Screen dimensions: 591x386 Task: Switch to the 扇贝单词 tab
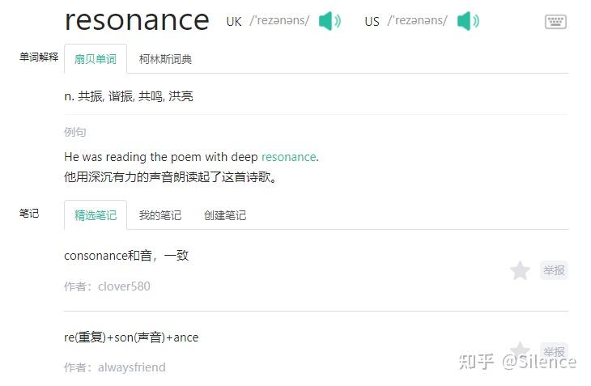(x=96, y=59)
